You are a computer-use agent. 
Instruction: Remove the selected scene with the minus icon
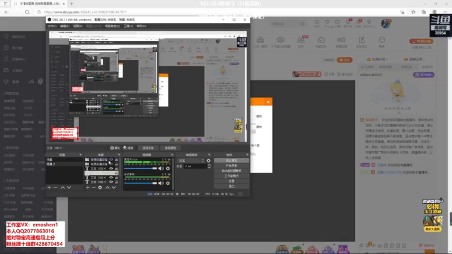coord(55,187)
